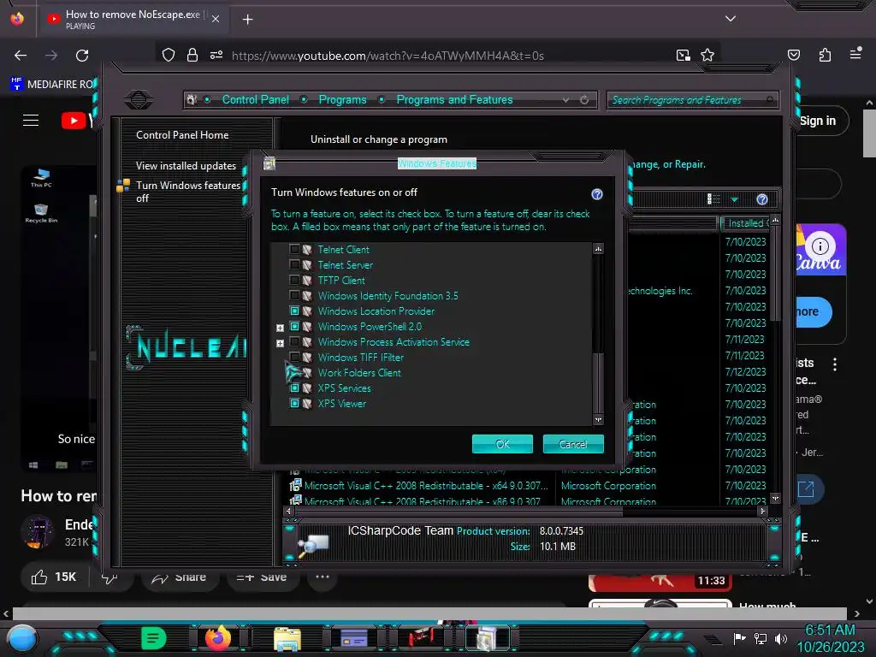Select the How to remove NoEscape.exe tab
This screenshot has height=657, width=876.
tap(134, 19)
